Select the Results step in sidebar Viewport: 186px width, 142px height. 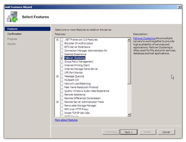(11, 44)
